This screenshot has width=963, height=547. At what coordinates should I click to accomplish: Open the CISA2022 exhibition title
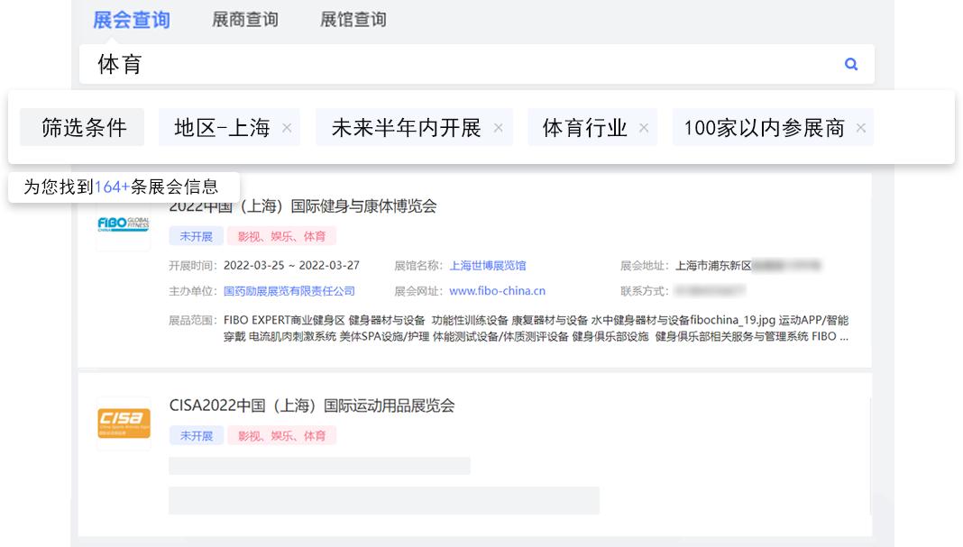[311, 406]
